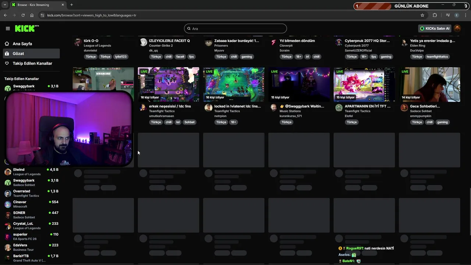Image resolution: width=471 pixels, height=265 pixels.
Task: Open the superior channel in the sidebar
Action: 31,236
